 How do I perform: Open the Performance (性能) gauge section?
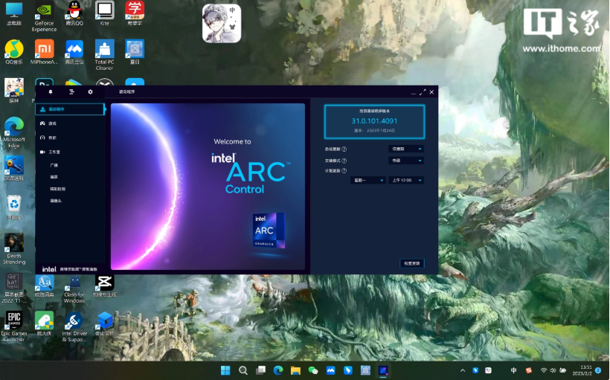[52, 138]
